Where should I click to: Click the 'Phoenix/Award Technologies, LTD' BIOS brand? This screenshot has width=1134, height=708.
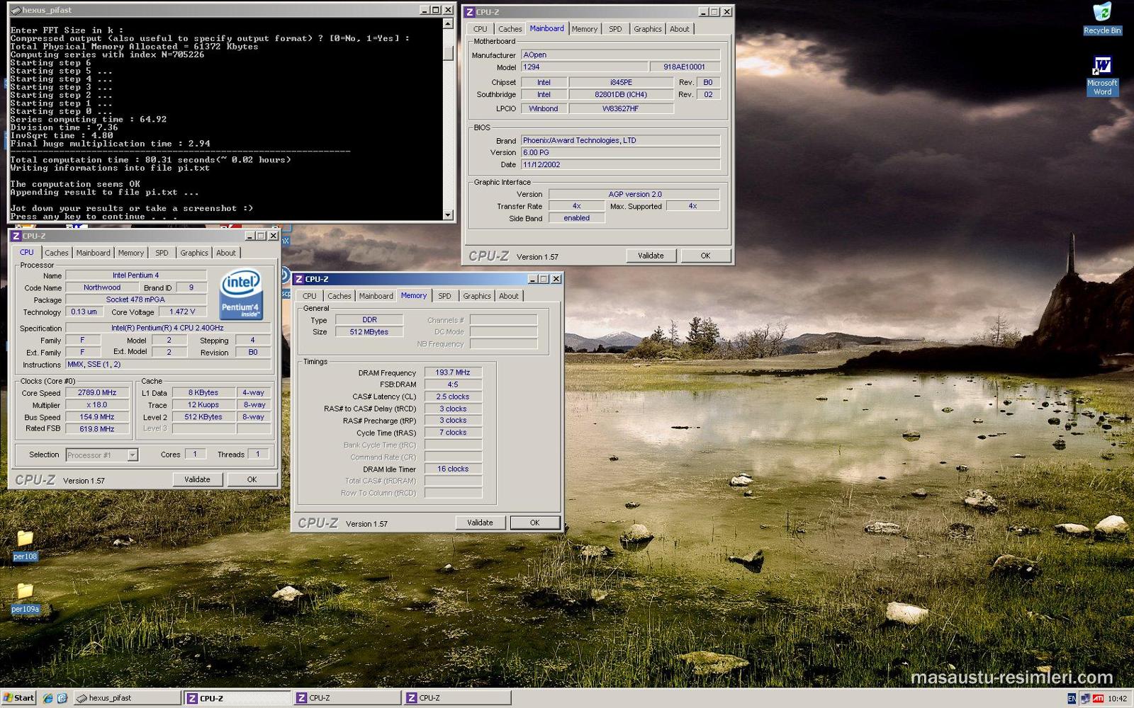(620, 140)
